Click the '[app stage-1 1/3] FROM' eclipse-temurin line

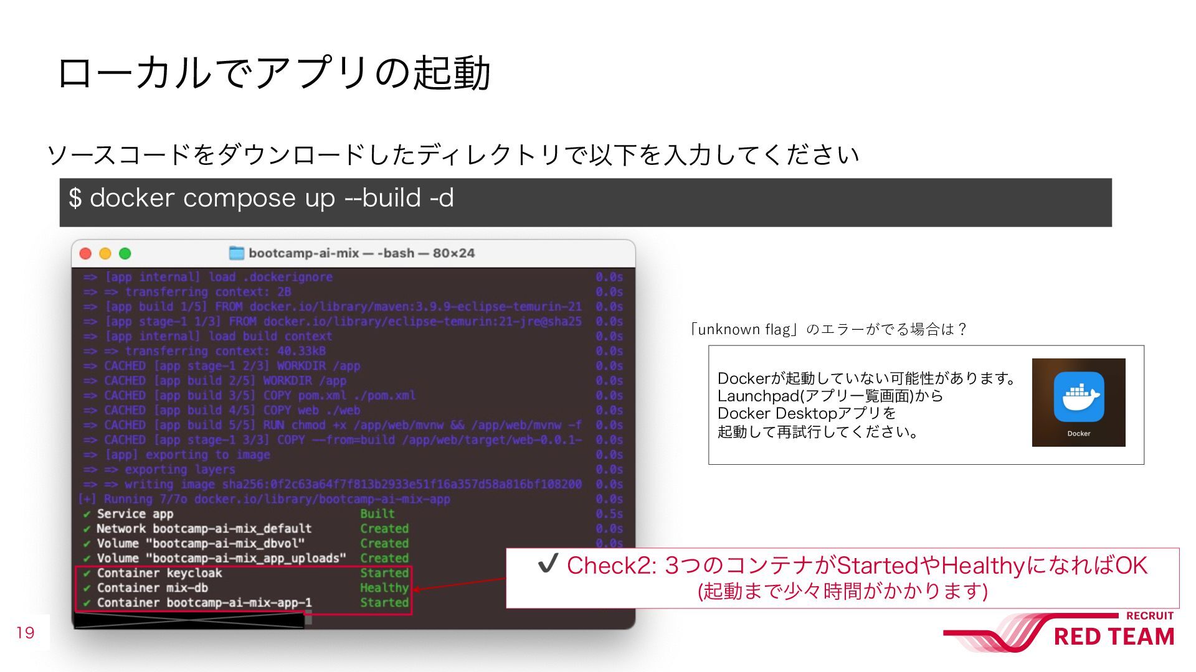(x=333, y=322)
